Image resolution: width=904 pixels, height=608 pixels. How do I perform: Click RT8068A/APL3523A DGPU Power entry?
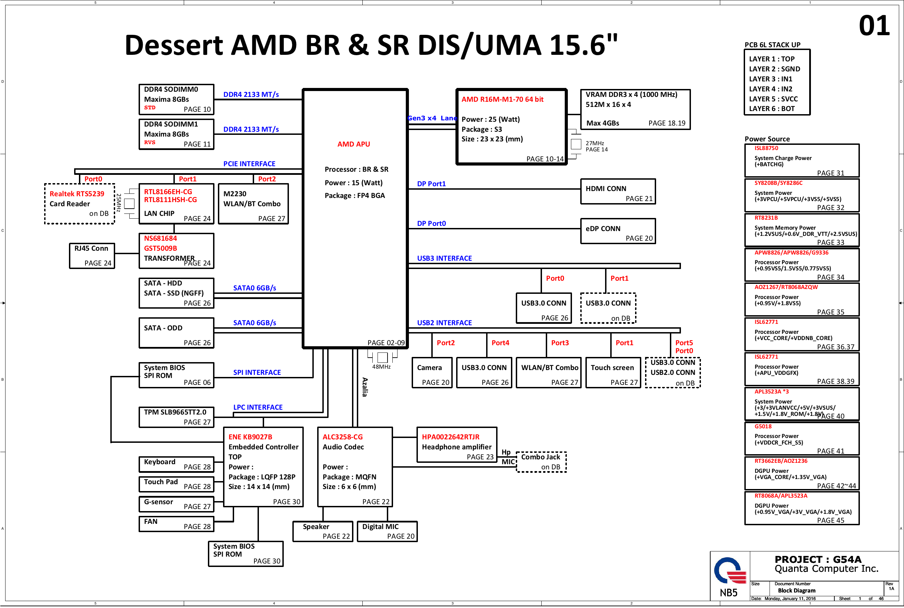[802, 508]
